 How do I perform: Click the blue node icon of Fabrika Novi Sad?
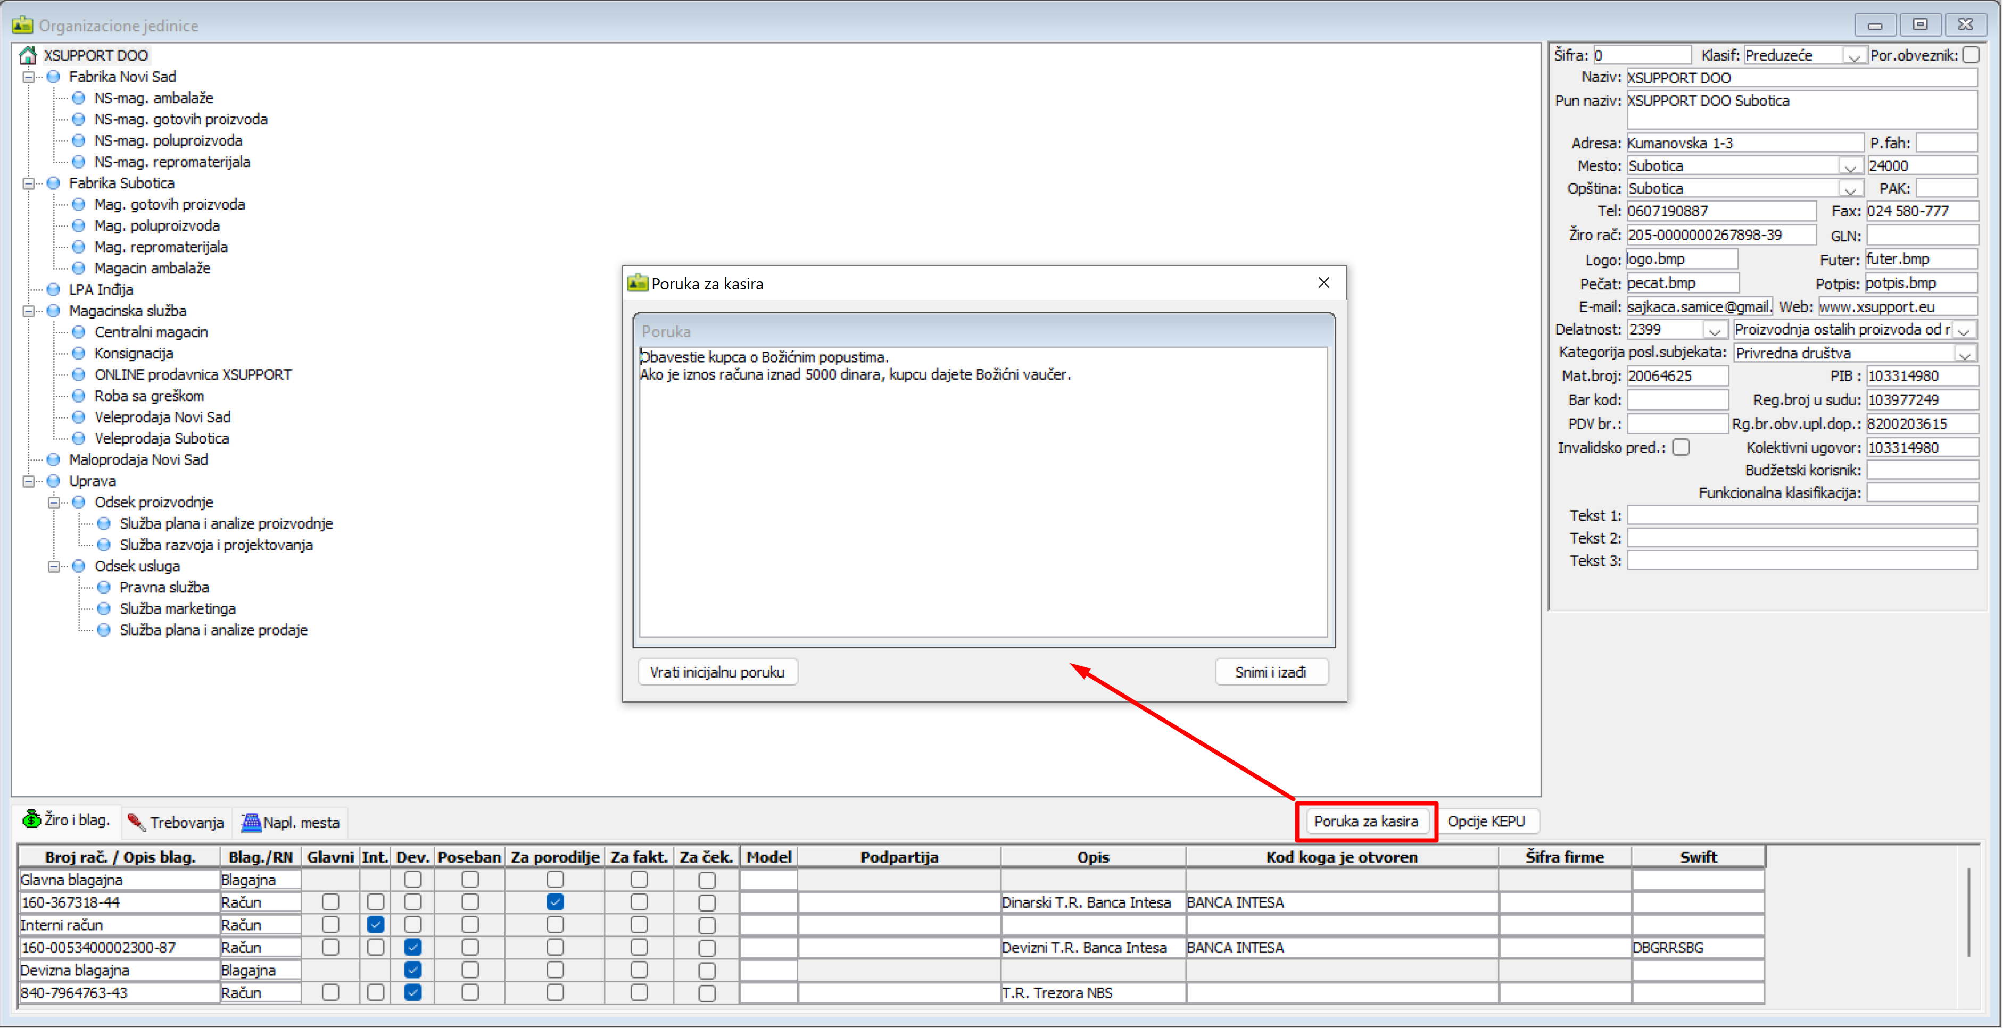[x=54, y=77]
